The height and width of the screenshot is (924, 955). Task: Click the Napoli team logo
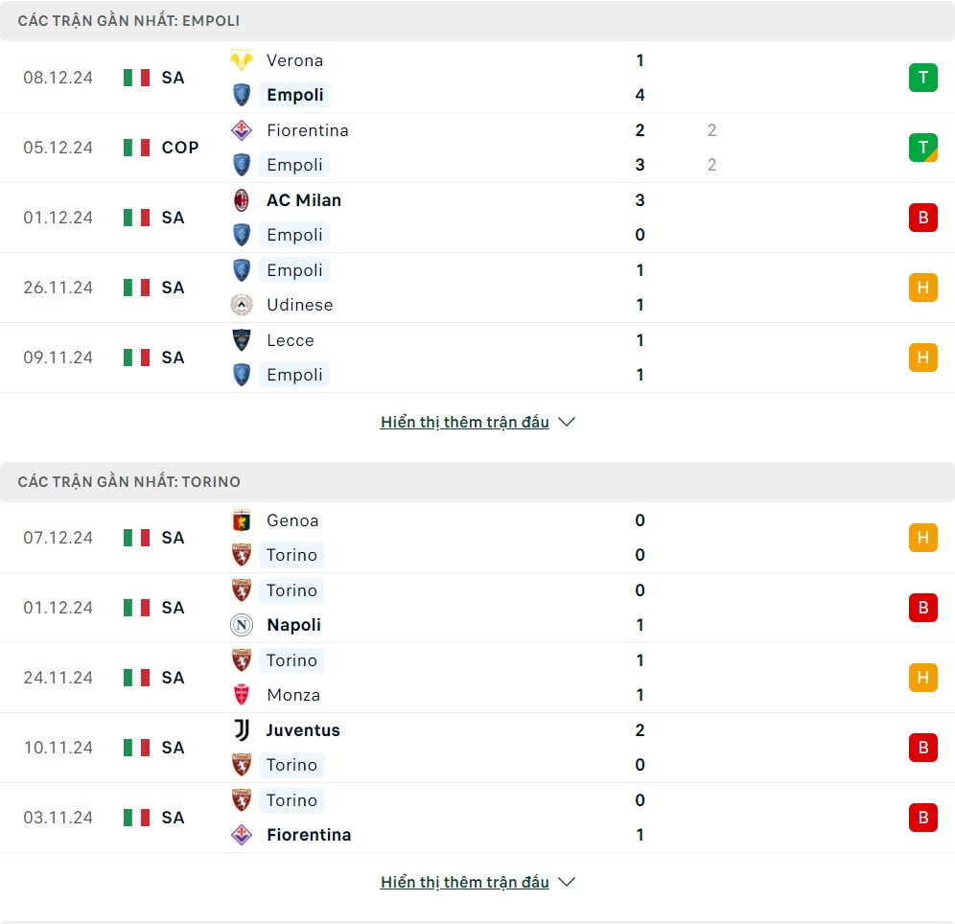point(242,625)
